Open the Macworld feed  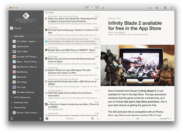pos(26,77)
